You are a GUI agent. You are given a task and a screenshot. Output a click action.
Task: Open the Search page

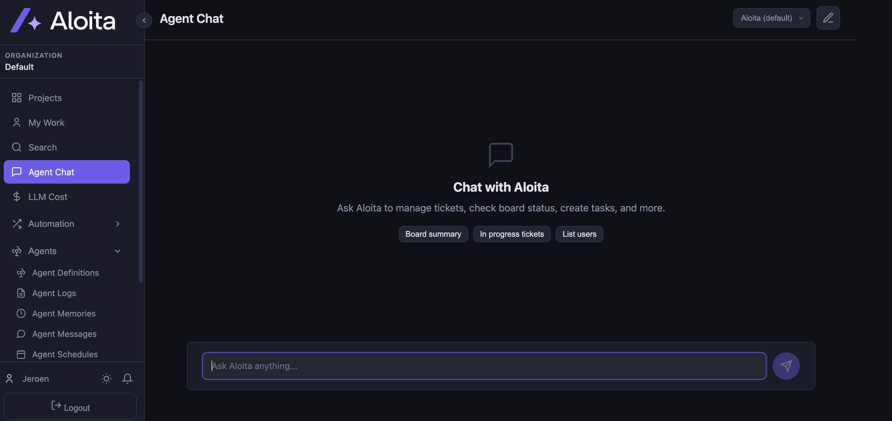click(x=67, y=147)
